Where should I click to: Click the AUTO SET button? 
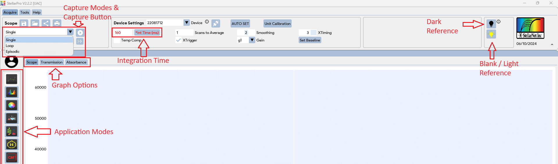(x=240, y=24)
